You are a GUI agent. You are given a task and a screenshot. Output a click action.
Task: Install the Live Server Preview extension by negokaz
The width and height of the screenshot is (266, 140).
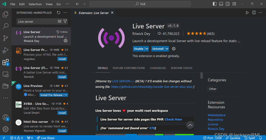pos(62,59)
